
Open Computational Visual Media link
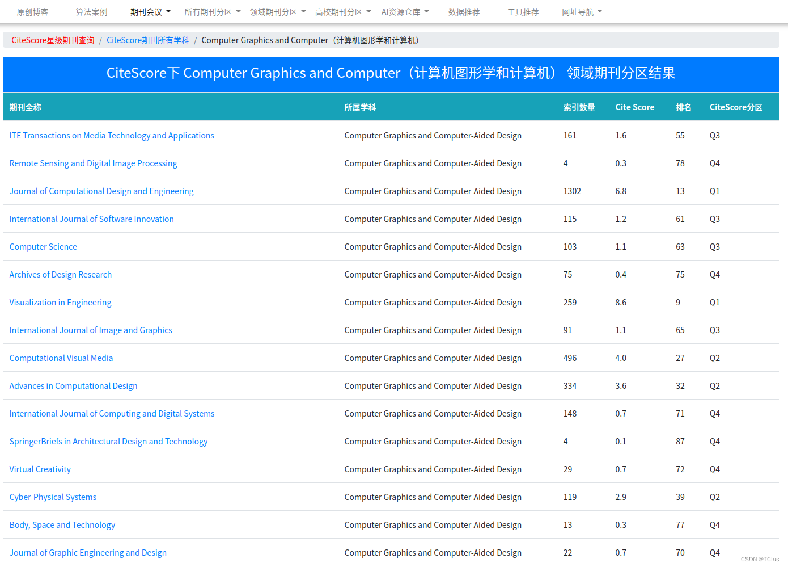pyautogui.click(x=61, y=358)
